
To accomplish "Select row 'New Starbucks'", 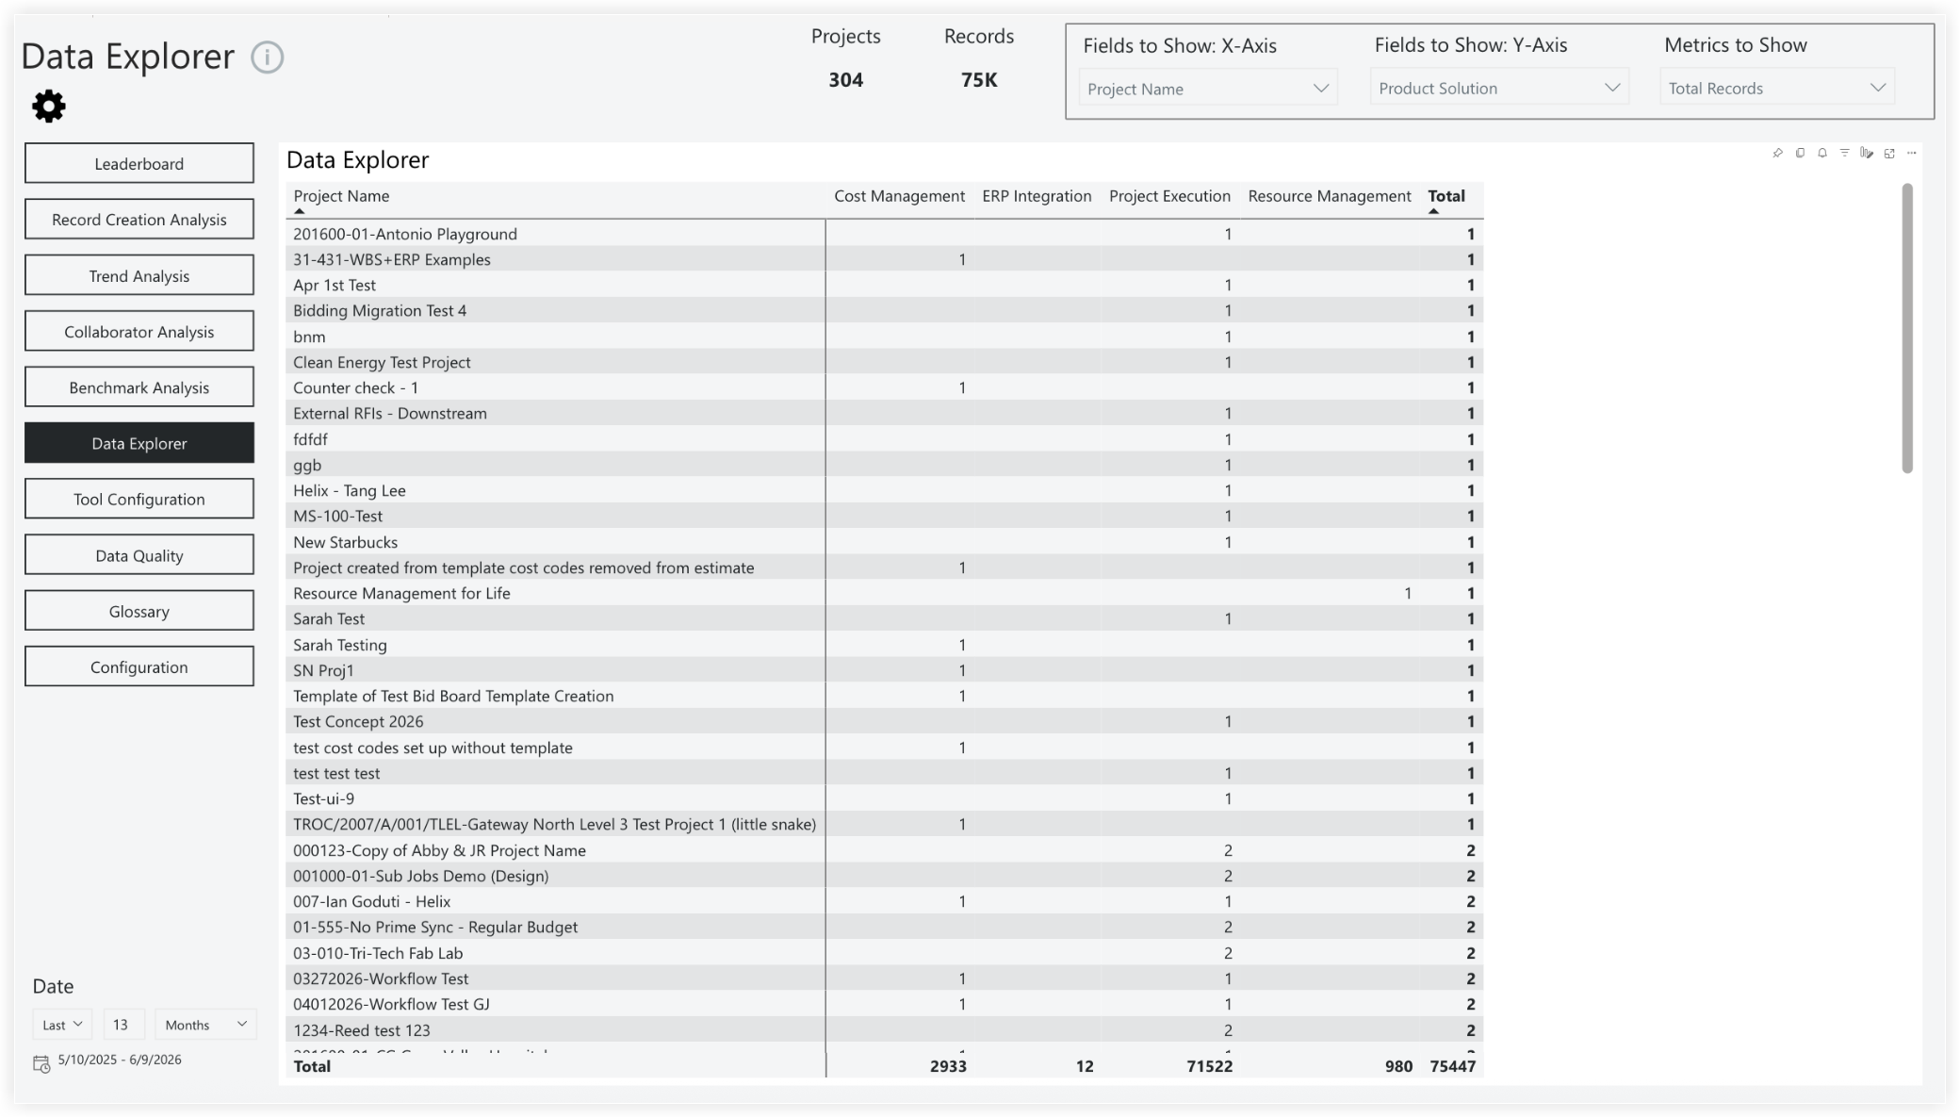I will click(x=884, y=542).
